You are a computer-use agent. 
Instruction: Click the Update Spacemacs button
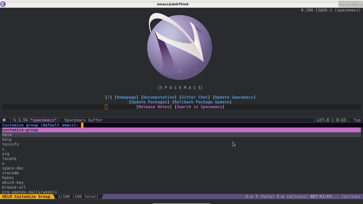point(234,97)
